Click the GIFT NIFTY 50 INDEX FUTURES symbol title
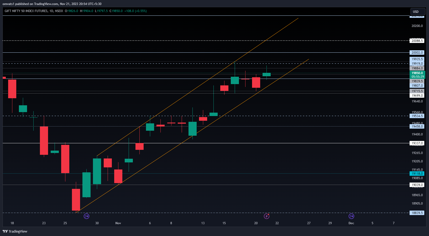Viewport: 429px width, 236px height. point(26,11)
